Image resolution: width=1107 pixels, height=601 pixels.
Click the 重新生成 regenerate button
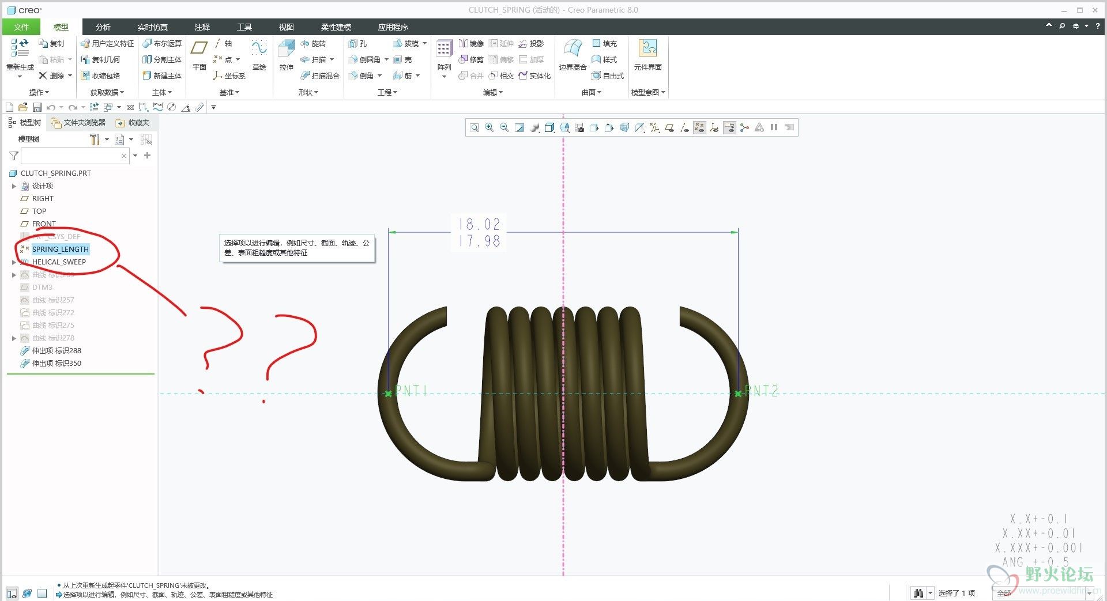point(20,59)
